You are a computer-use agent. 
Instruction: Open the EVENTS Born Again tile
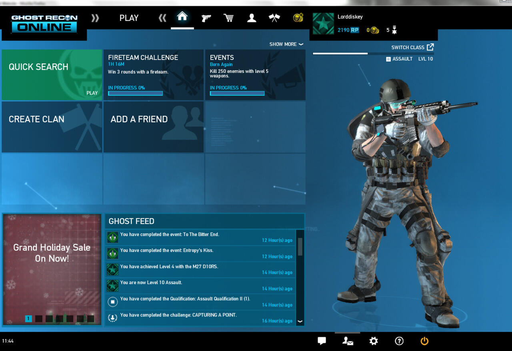(x=255, y=75)
